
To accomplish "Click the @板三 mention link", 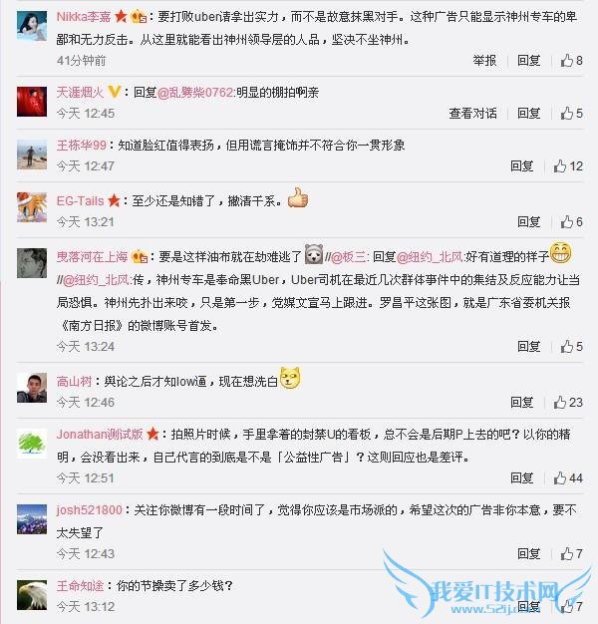I will pos(348,257).
